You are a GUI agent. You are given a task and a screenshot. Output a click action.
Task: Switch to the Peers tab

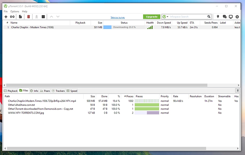click(x=45, y=91)
